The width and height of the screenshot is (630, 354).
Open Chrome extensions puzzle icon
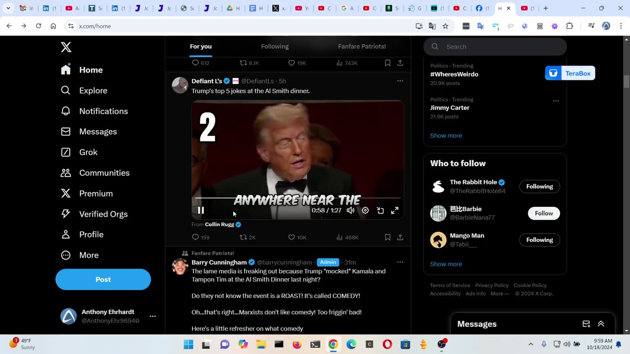coord(570,26)
